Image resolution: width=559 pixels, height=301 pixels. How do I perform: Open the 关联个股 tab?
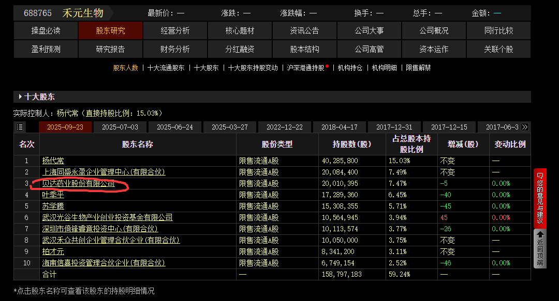click(499, 49)
